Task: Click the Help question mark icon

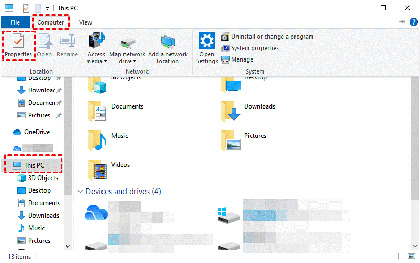Action: 413,22
